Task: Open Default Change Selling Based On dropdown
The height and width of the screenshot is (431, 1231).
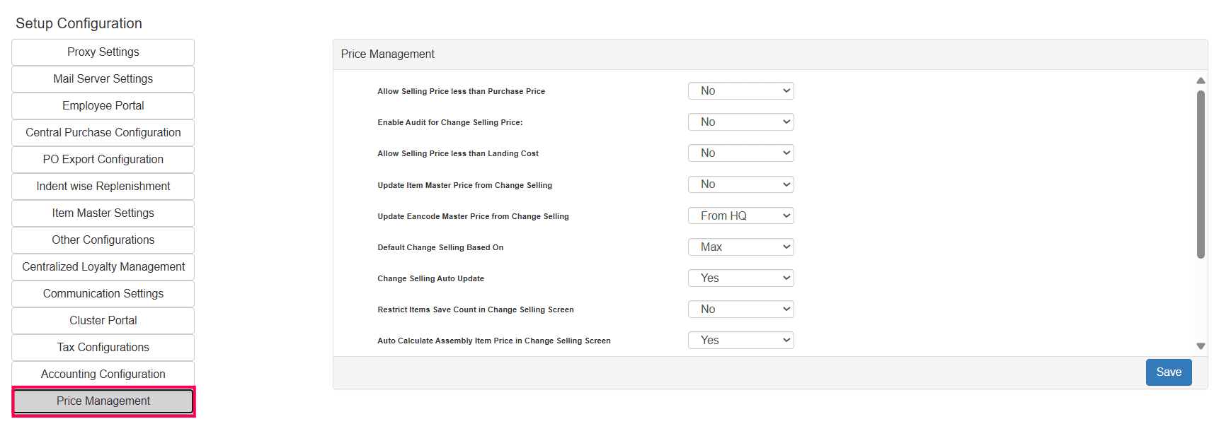Action: pos(740,247)
